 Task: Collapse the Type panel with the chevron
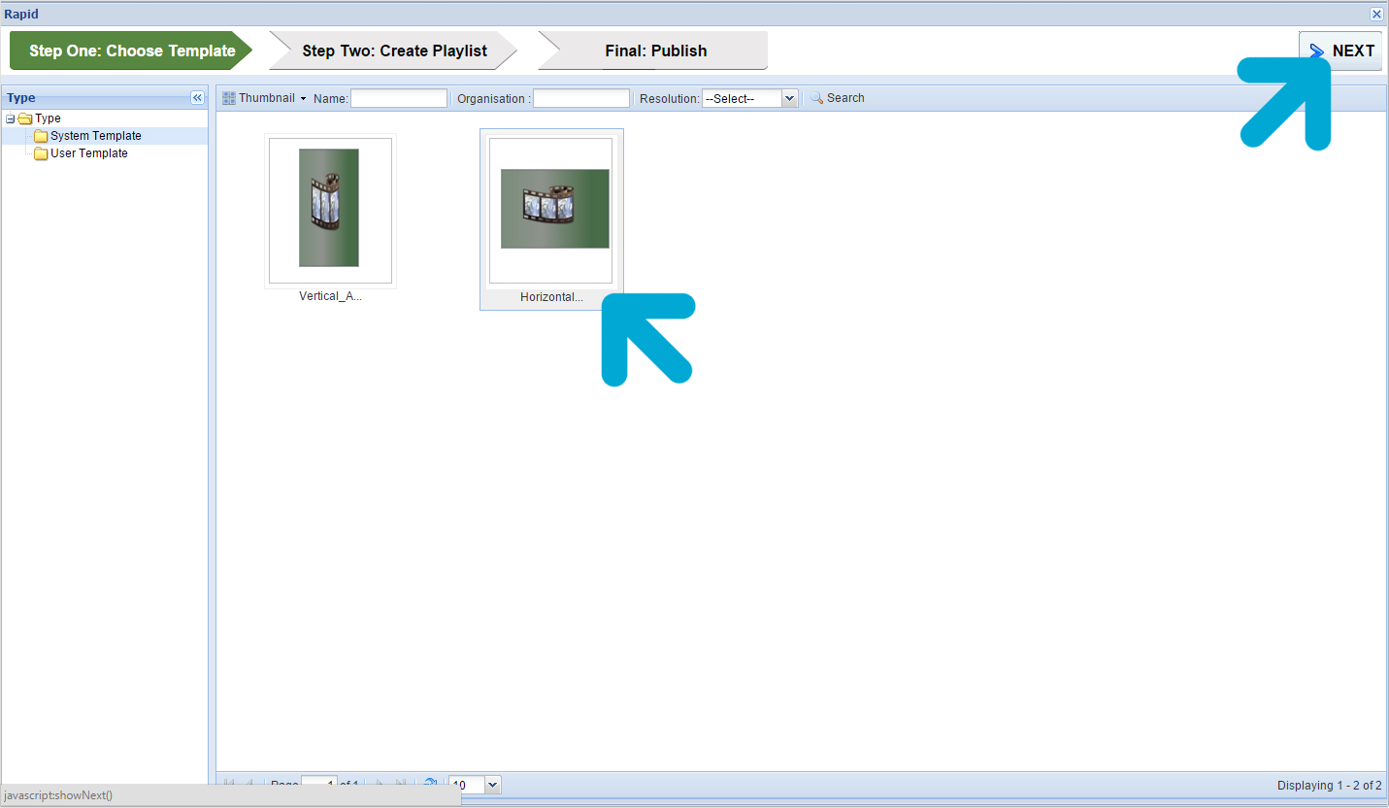(x=197, y=97)
